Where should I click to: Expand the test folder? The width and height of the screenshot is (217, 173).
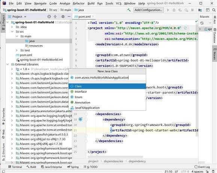[17, 50]
